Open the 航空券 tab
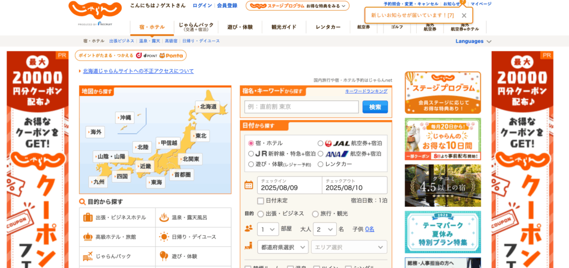 tap(363, 27)
